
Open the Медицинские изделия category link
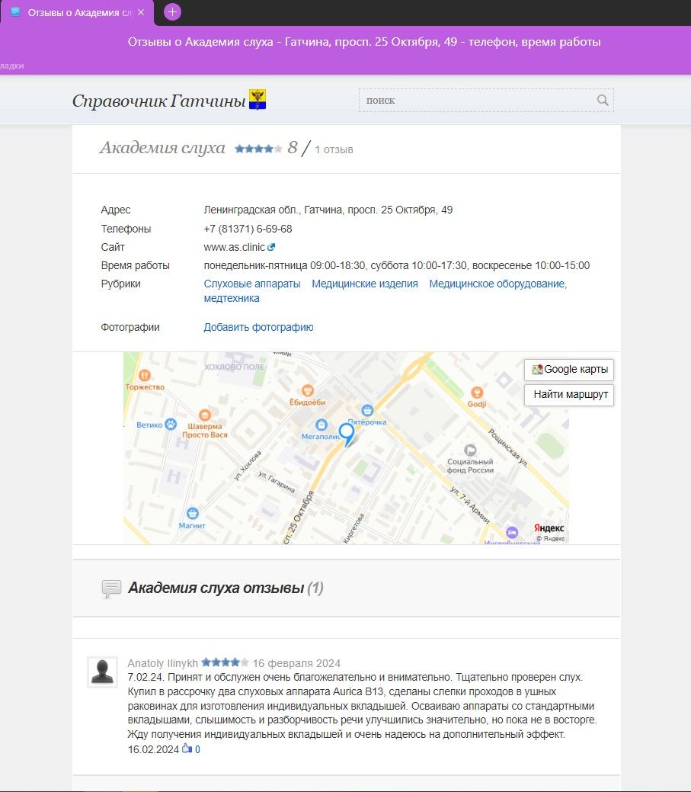364,284
